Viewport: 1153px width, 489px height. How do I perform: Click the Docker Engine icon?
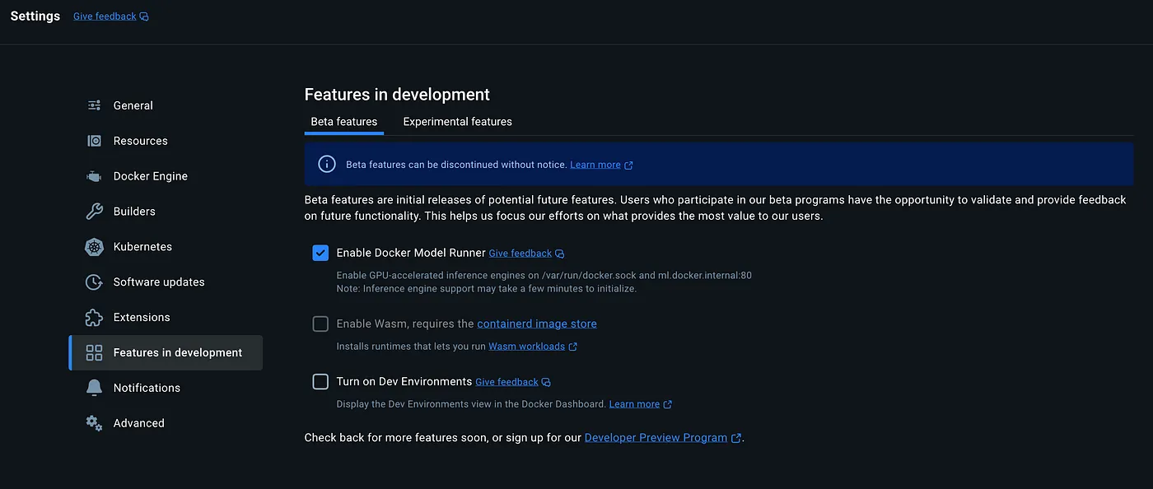(x=94, y=176)
